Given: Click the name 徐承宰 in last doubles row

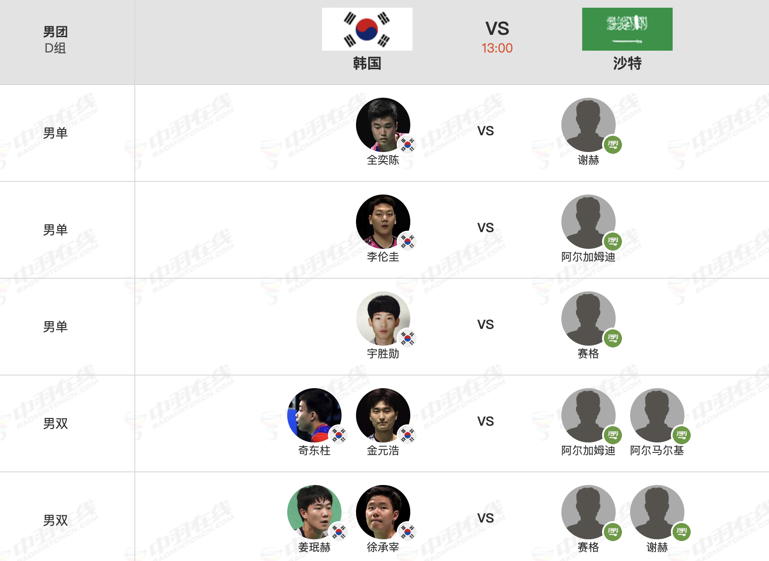Looking at the screenshot, I should point(383,547).
